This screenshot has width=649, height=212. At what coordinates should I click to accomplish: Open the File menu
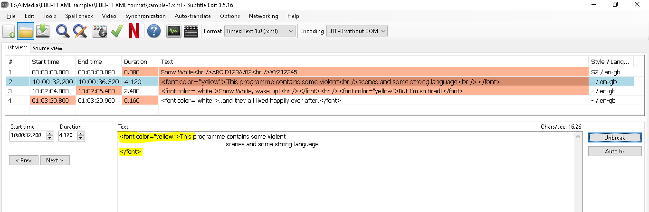(x=11, y=16)
